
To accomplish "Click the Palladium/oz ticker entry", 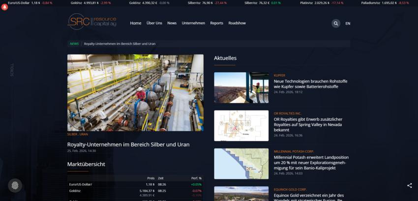I will (x=385, y=3).
